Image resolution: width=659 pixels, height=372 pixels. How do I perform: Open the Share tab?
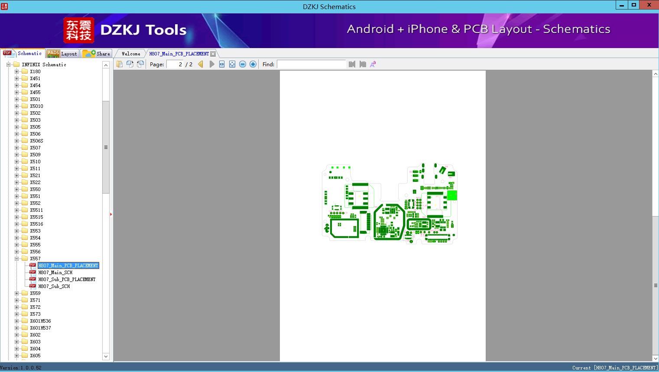97,54
